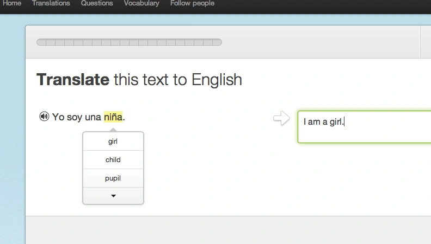Image resolution: width=431 pixels, height=244 pixels.
Task: Click the 'Translate this text to English' heading
Action: 139,80
